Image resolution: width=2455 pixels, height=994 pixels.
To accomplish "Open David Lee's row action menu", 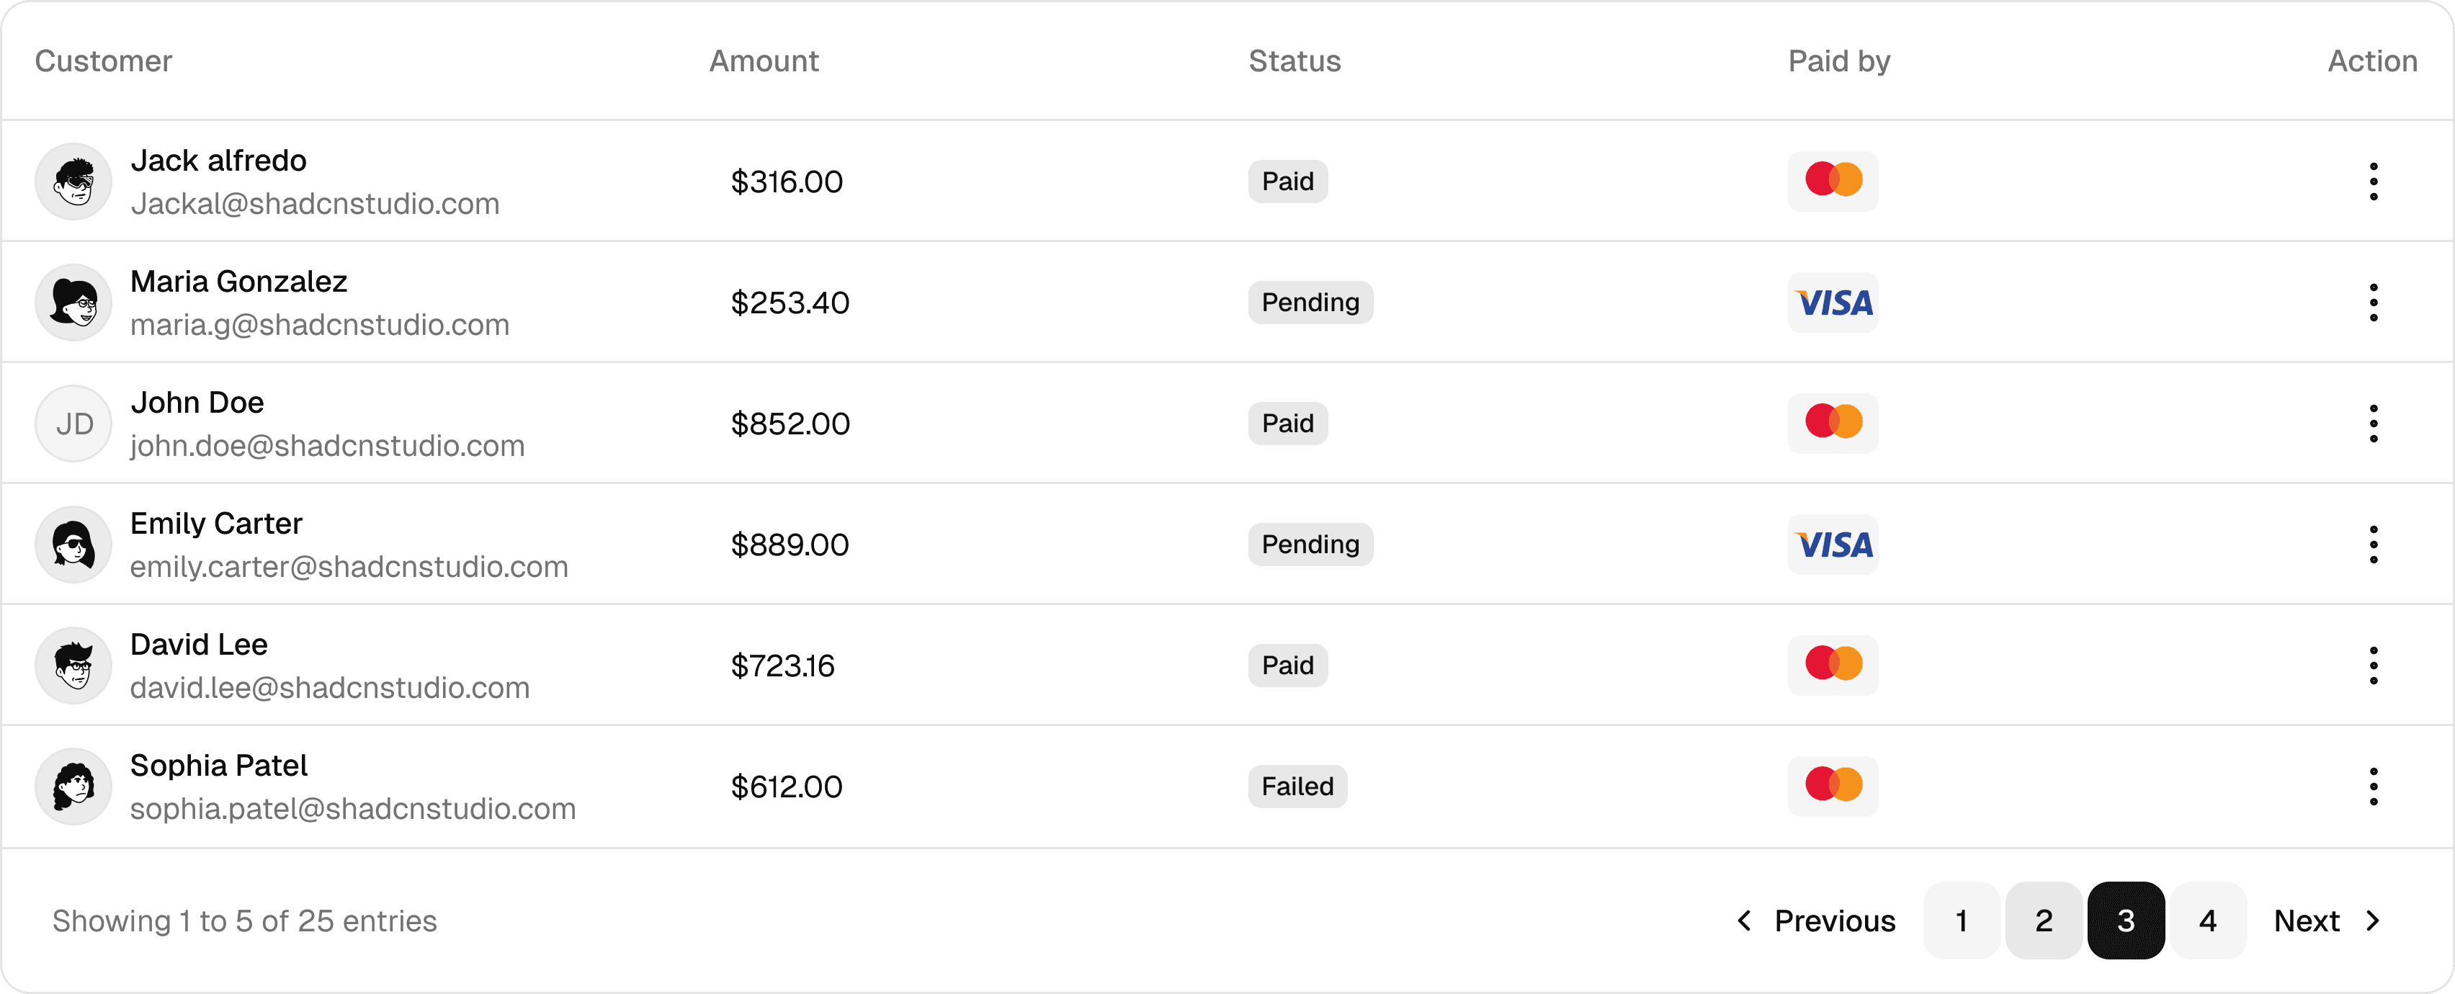I will click(2373, 666).
